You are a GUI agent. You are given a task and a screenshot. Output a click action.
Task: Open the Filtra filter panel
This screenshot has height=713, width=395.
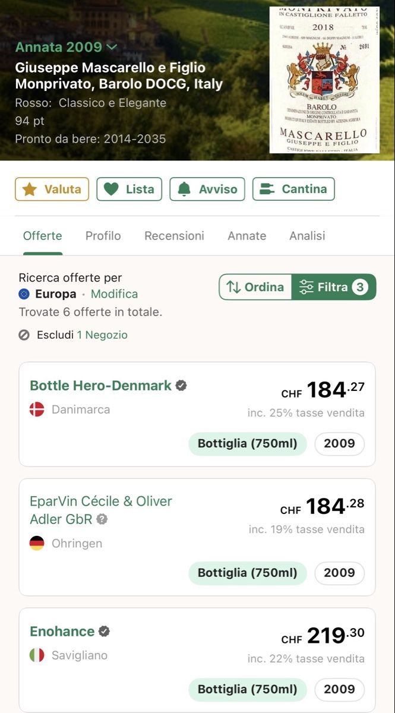click(x=333, y=287)
